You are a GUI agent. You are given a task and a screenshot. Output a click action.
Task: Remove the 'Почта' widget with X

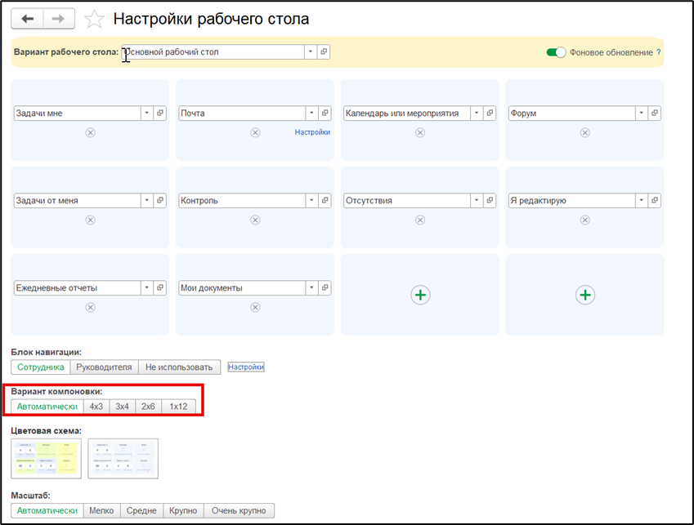pyautogui.click(x=255, y=132)
